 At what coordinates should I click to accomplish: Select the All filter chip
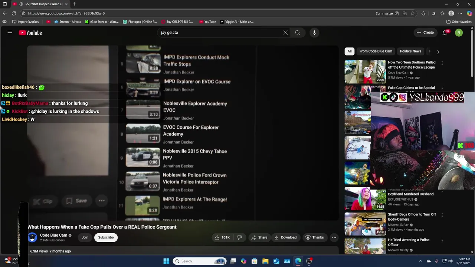click(350, 51)
